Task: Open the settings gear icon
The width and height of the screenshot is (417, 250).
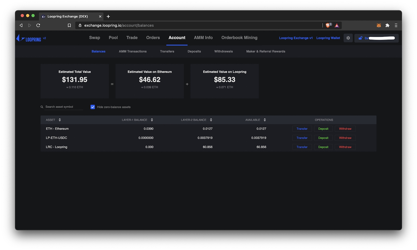Action: [x=348, y=38]
